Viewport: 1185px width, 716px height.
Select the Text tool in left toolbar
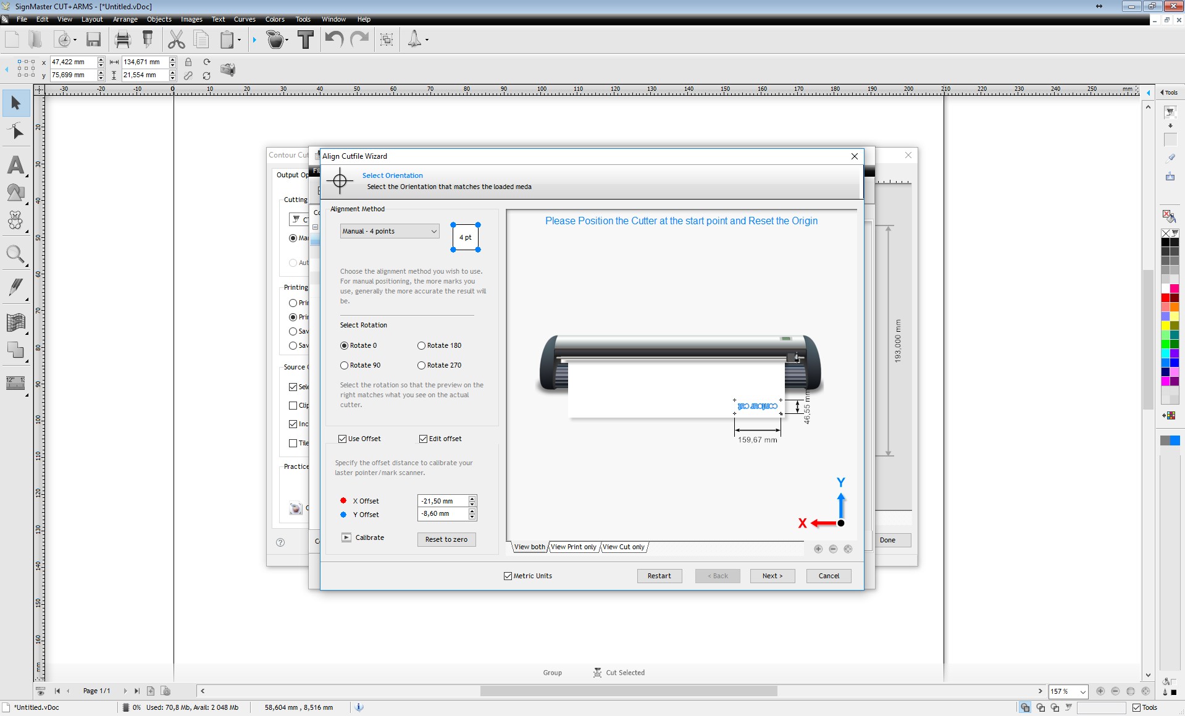[x=16, y=166]
